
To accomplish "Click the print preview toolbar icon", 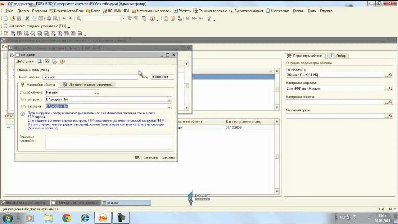I will click(x=55, y=19).
